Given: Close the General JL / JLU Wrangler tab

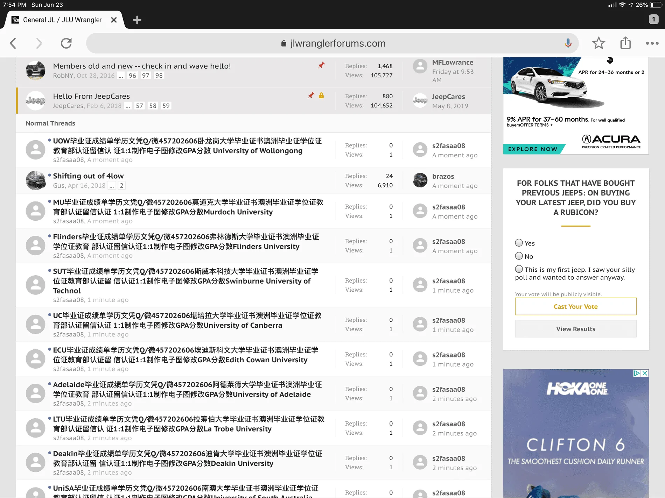Looking at the screenshot, I should (114, 20).
